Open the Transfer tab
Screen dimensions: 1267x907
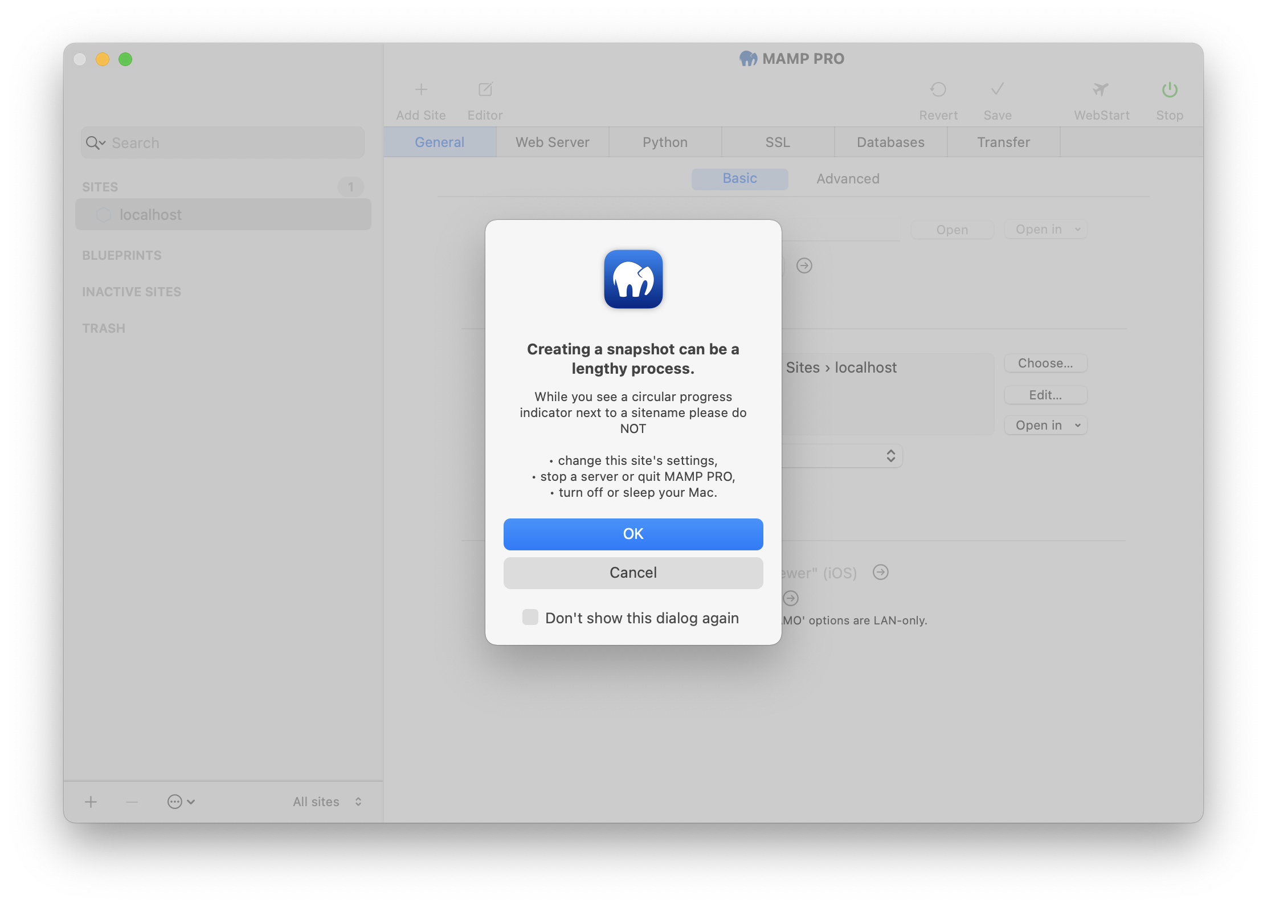pos(1003,142)
